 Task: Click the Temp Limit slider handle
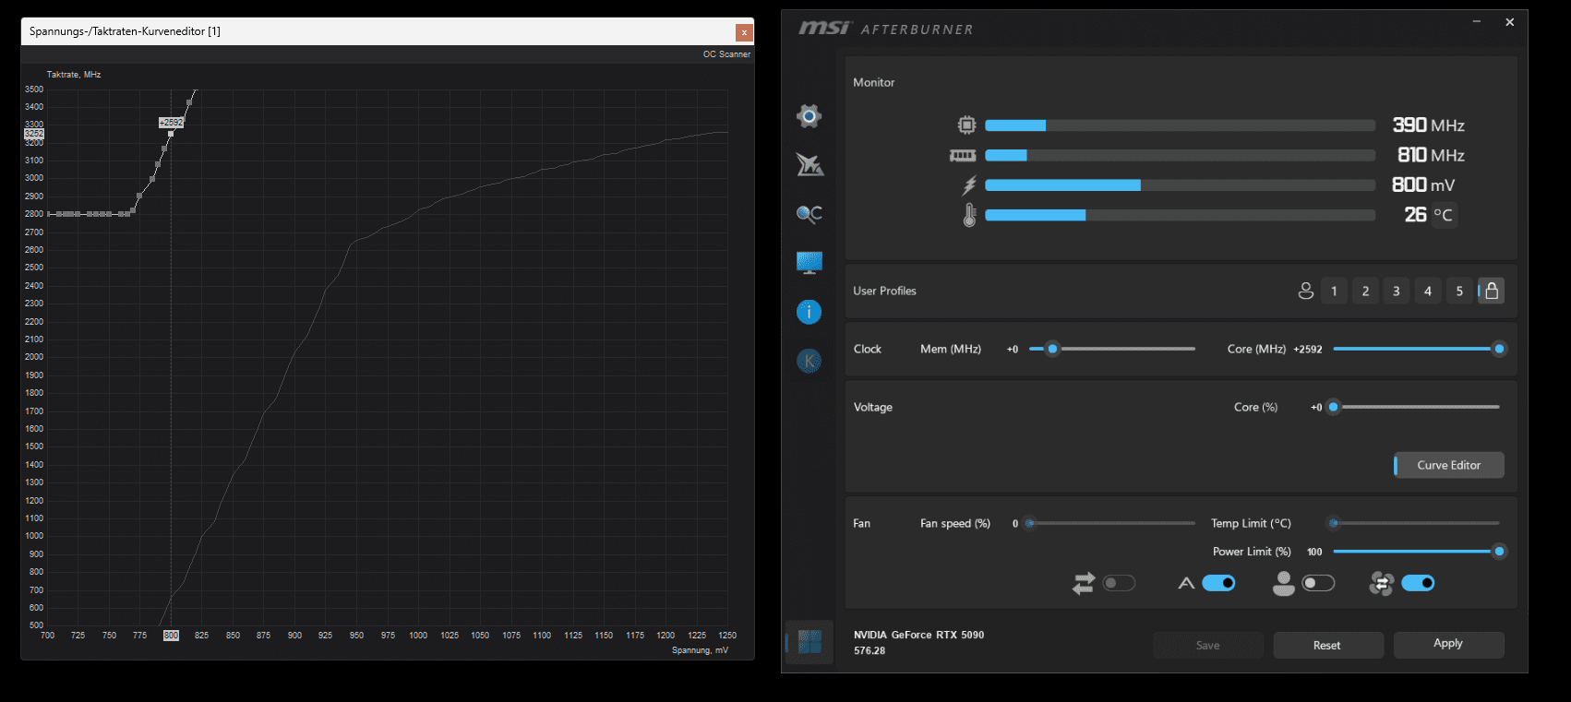(x=1333, y=523)
